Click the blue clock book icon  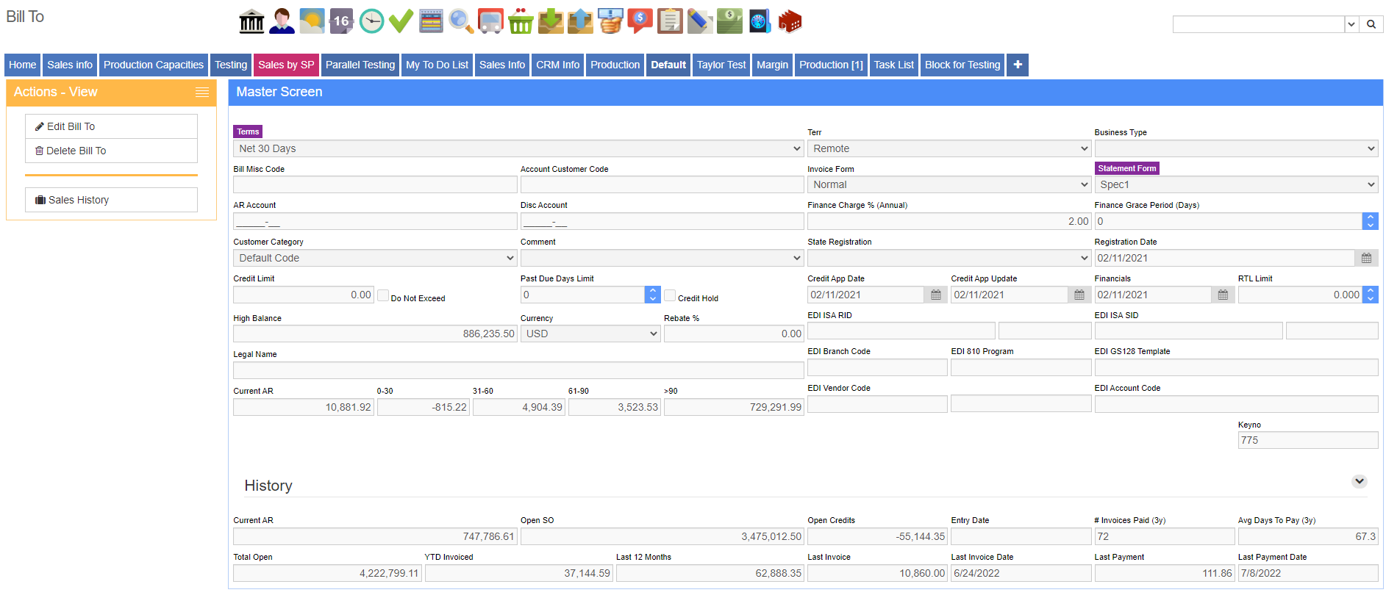point(760,21)
